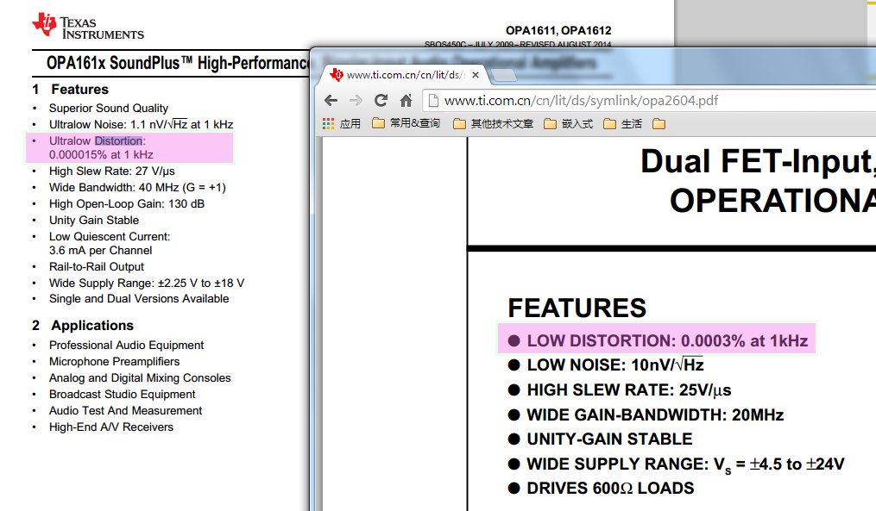Click the 'Dual FET-Input' title in OPA2604 PDF
The image size is (876, 511).
point(758,161)
